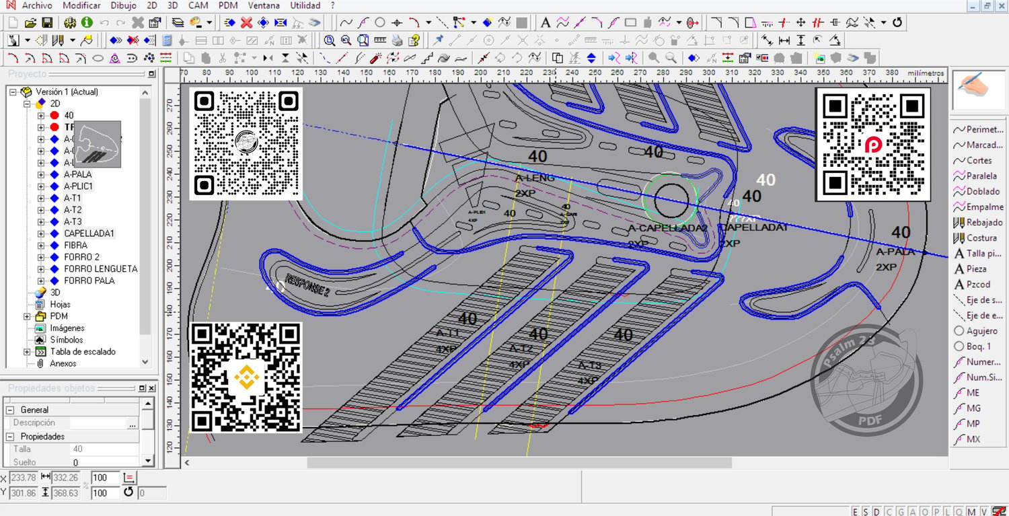The image size is (1009, 516).
Task: Select the ellipse tool icon
Action: (98, 58)
